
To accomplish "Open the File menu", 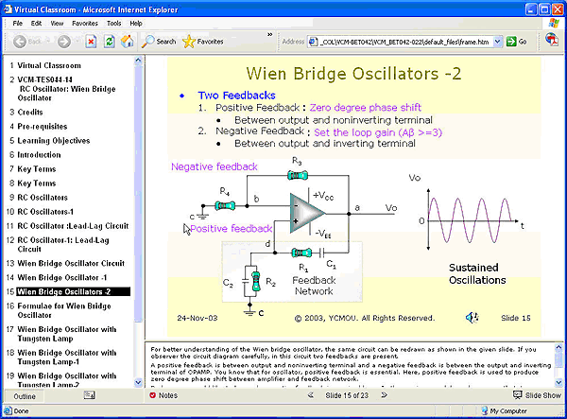I will pyautogui.click(x=17, y=23).
